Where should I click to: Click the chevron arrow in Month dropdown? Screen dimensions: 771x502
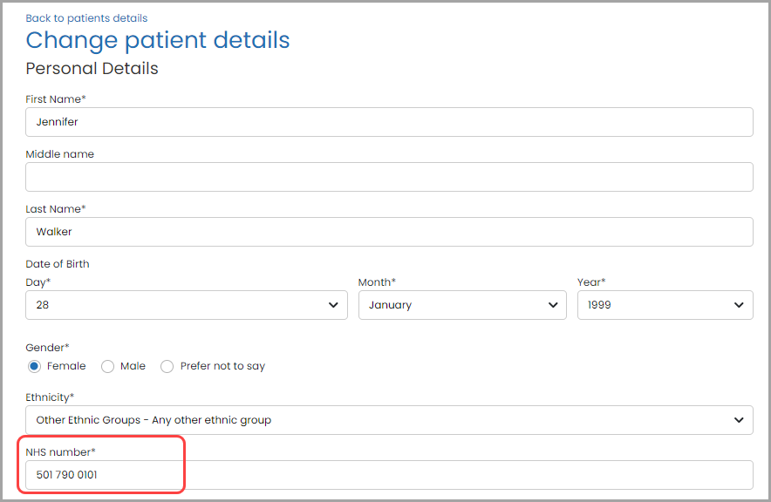point(553,305)
